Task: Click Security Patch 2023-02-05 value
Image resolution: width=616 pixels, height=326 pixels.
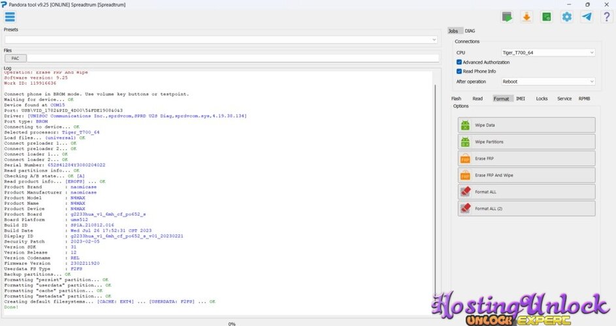Action: coord(85,242)
